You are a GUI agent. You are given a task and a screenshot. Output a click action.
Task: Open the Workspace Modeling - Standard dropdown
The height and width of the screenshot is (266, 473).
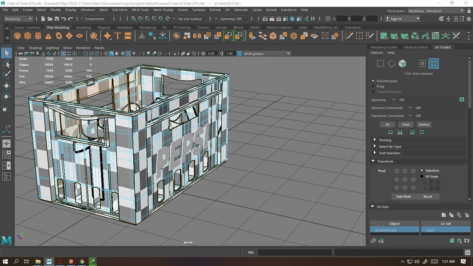click(436, 11)
